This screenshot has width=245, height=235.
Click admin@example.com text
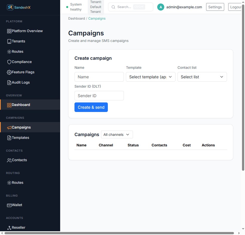[x=184, y=7]
